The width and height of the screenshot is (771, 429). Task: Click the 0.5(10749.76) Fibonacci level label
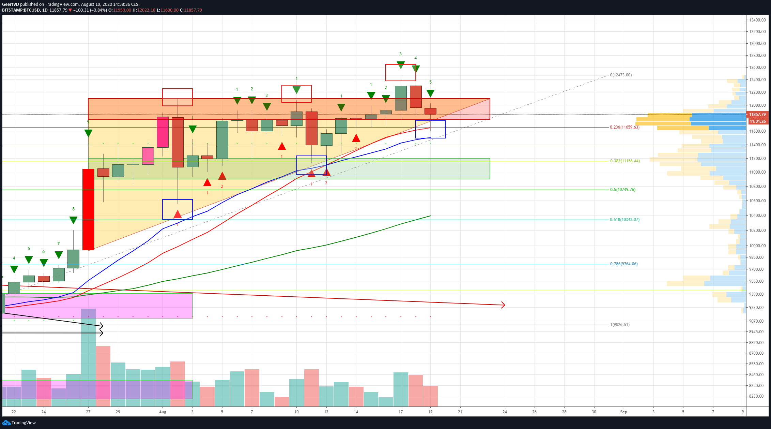coord(622,190)
